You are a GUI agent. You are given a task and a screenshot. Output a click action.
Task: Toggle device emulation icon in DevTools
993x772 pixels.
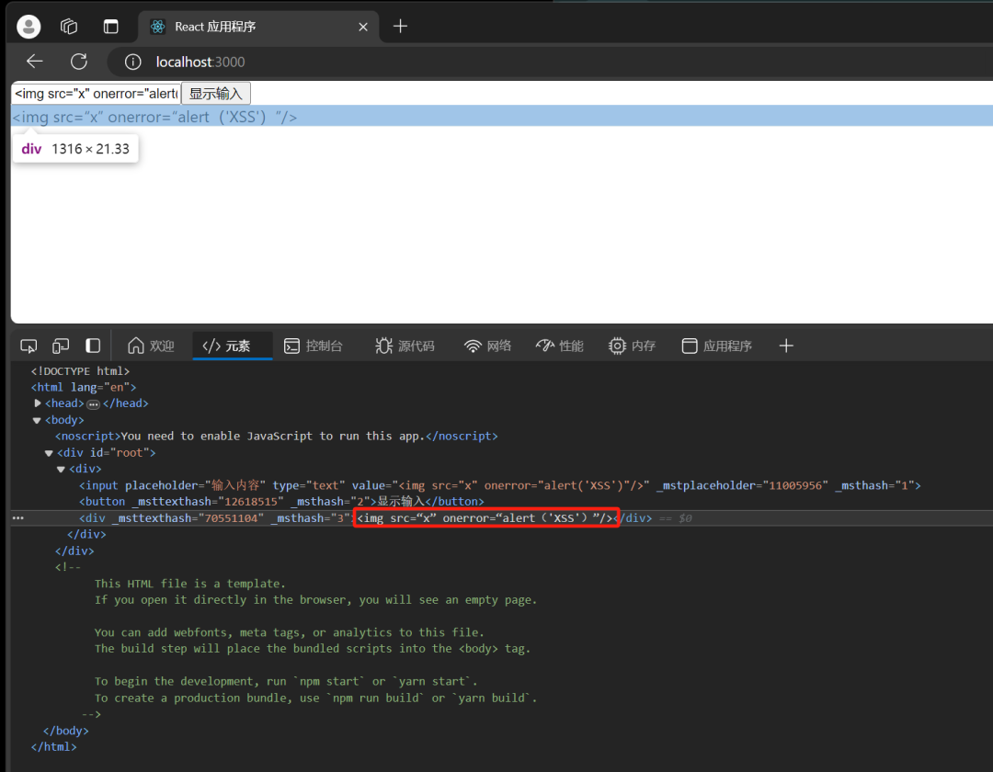pyautogui.click(x=61, y=346)
